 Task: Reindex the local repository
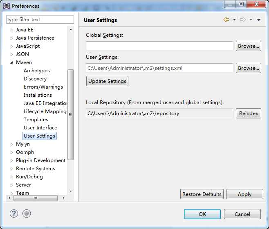click(x=249, y=113)
